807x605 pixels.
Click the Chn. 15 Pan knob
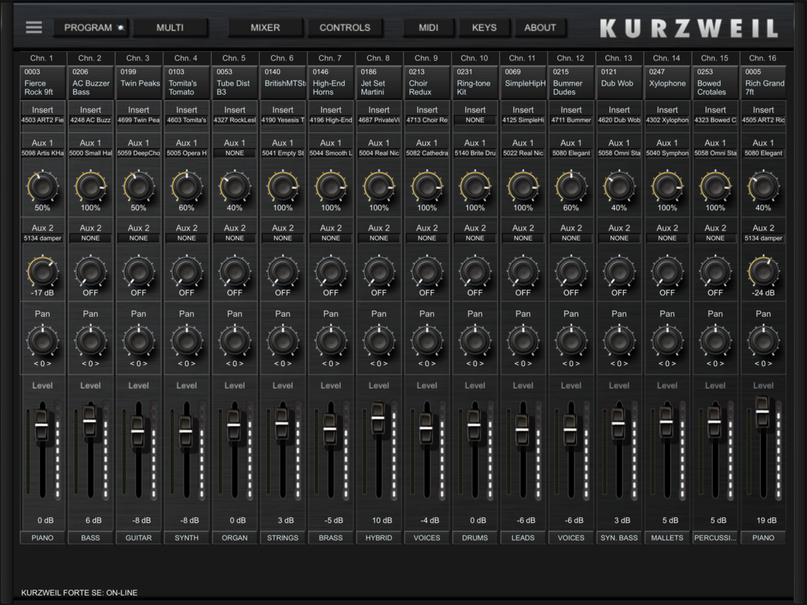pos(716,341)
